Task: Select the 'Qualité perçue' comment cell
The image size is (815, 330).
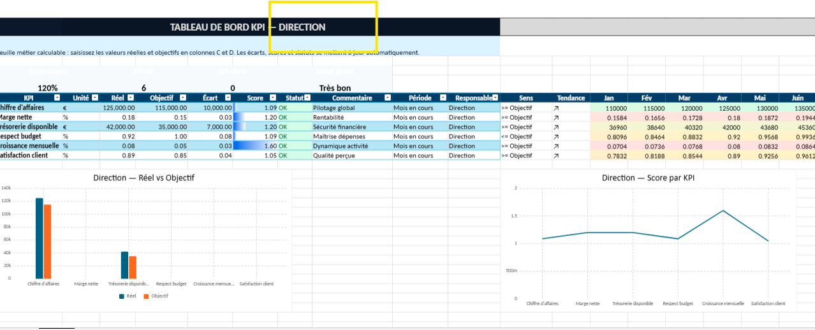Action: (351, 155)
